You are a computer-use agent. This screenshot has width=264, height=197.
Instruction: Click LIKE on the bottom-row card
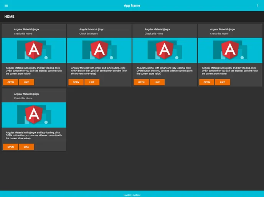tap(26, 147)
